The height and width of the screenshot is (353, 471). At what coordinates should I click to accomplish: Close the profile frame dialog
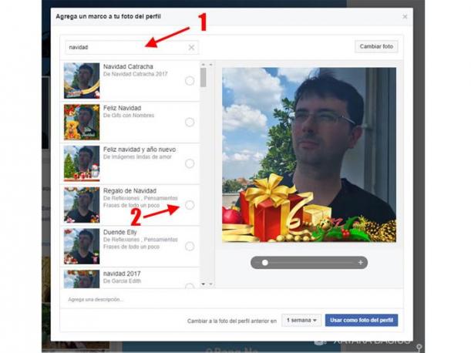point(405,16)
